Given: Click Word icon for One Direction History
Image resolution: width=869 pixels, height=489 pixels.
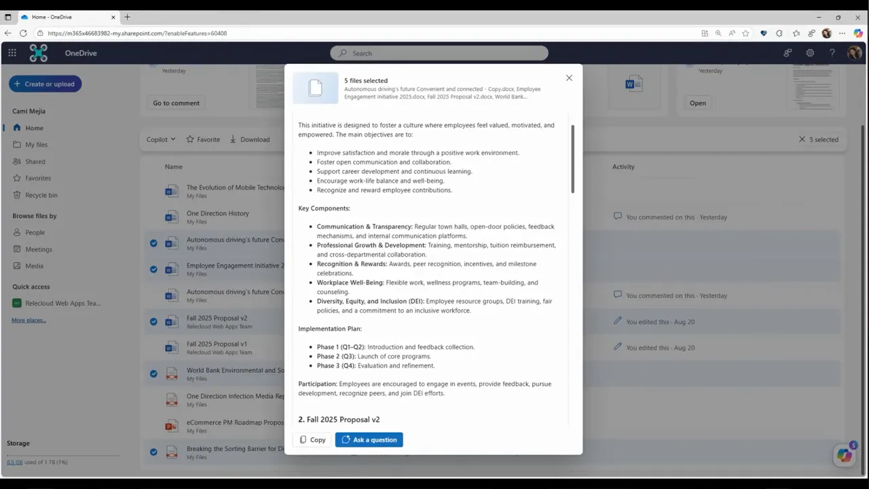Looking at the screenshot, I should 171,217.
